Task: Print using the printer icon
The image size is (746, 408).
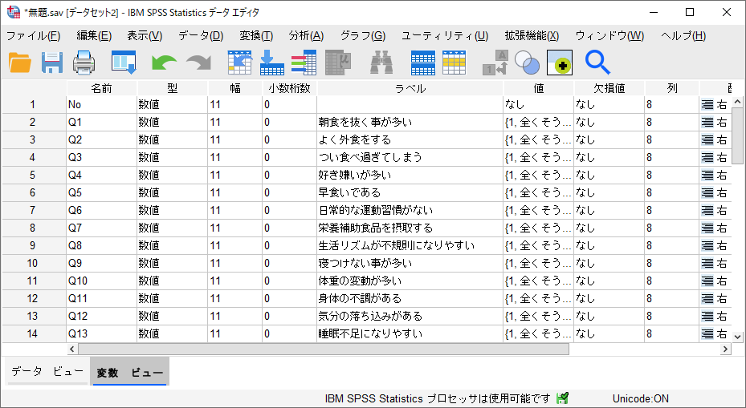Action: point(84,63)
